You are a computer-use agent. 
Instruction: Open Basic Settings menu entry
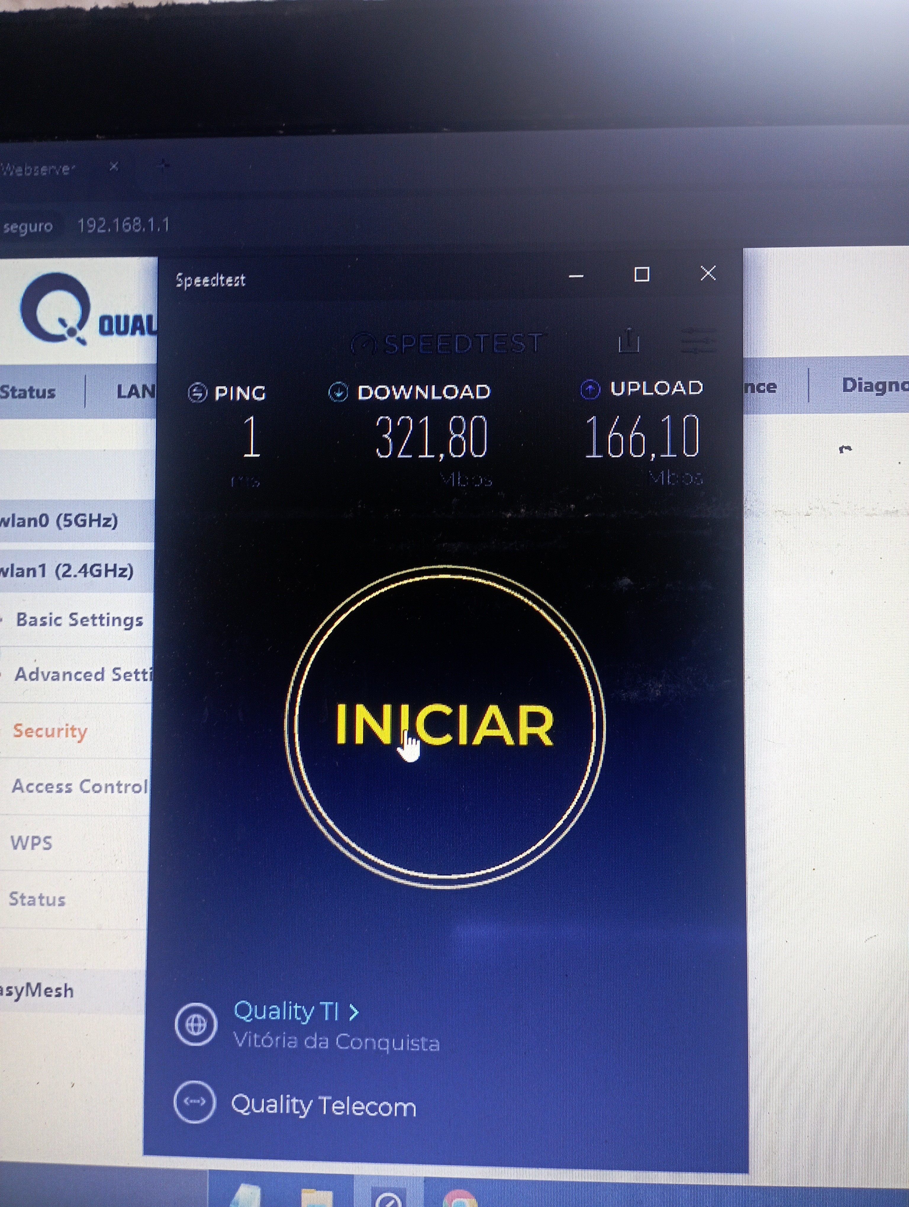[79, 620]
